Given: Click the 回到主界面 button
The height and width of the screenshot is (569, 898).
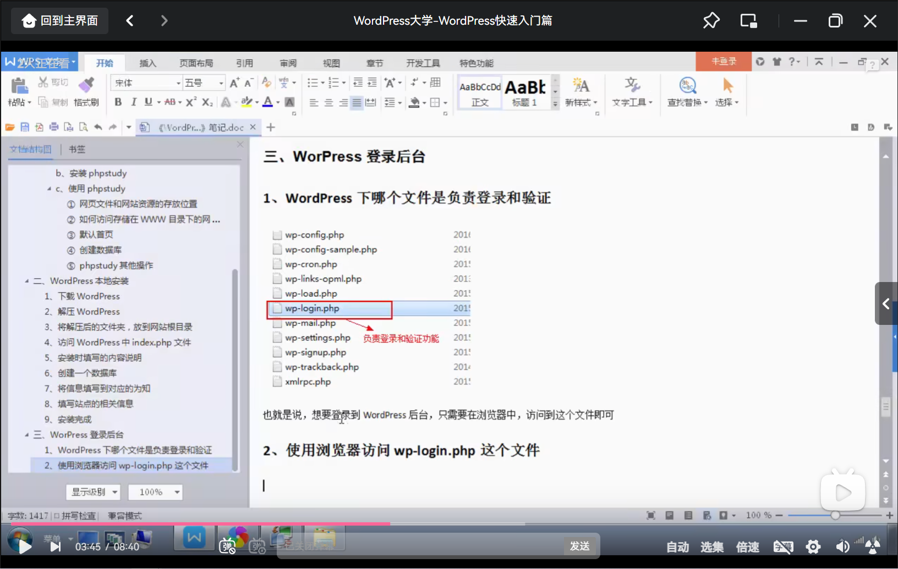Looking at the screenshot, I should click(59, 21).
